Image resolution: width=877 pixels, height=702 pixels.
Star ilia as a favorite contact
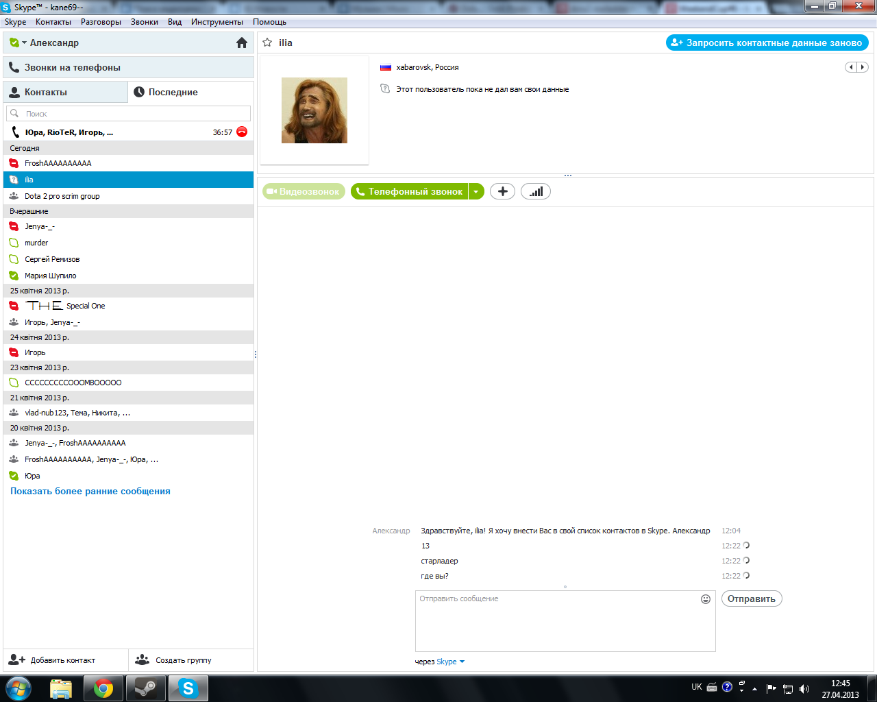point(267,43)
